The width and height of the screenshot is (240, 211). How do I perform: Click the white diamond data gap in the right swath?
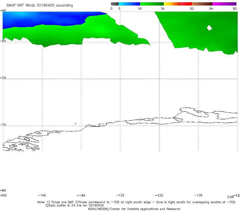pyautogui.click(x=210, y=28)
